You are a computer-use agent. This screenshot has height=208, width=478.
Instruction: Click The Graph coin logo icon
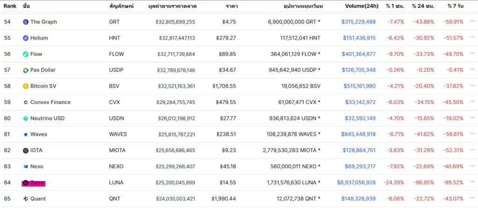[26, 22]
